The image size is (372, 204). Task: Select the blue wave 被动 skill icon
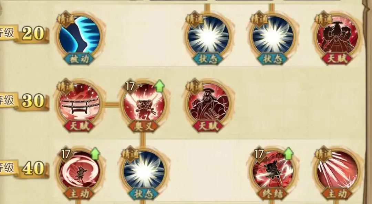80,34
